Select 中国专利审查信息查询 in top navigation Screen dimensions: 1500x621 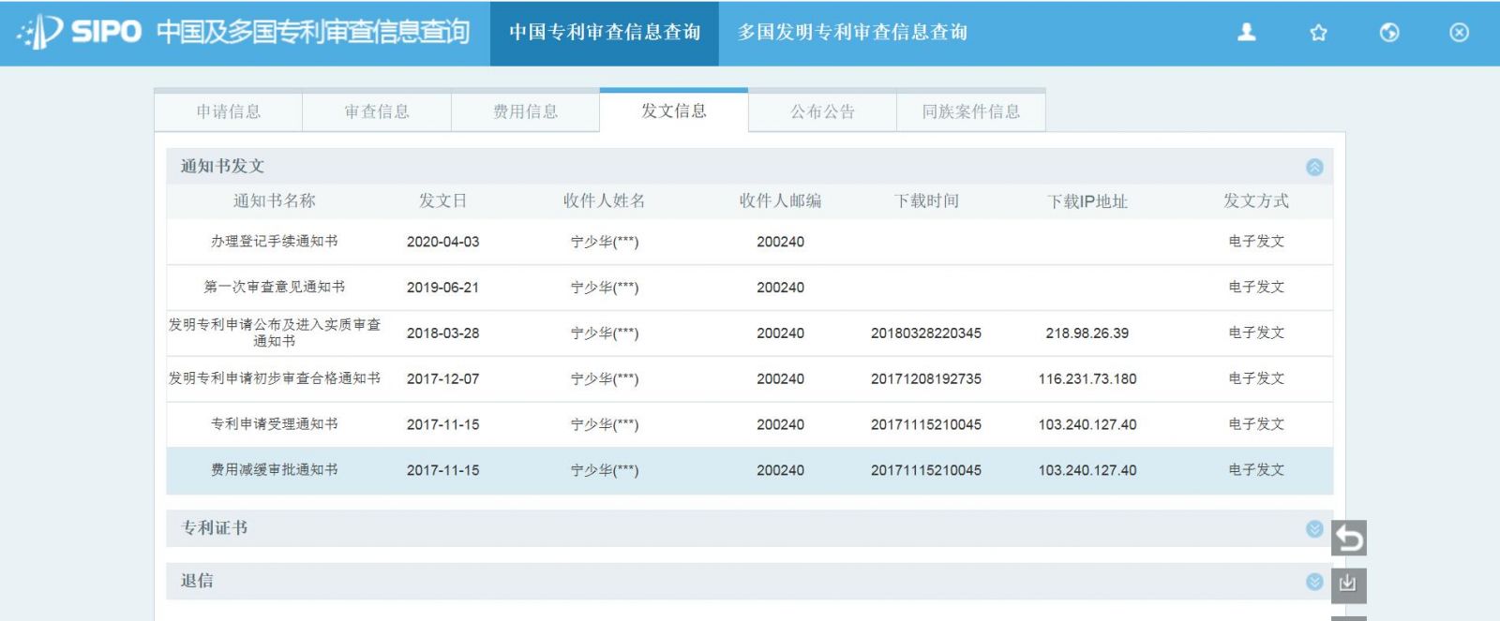click(605, 33)
